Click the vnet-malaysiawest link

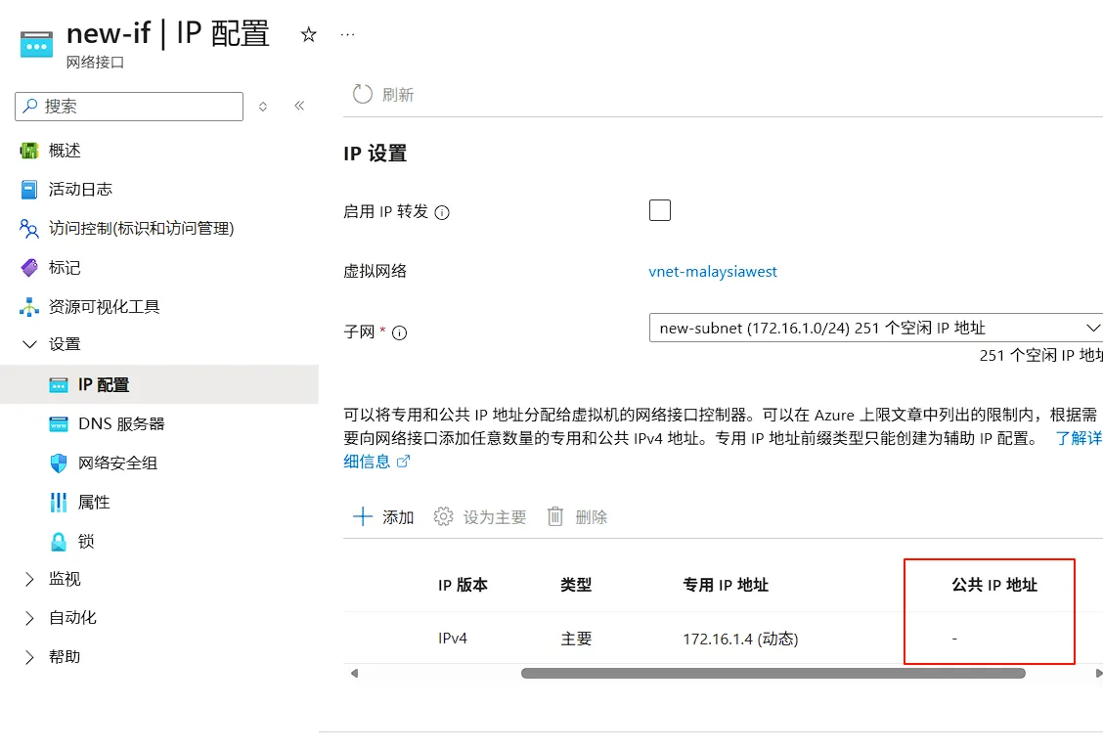pyautogui.click(x=713, y=271)
